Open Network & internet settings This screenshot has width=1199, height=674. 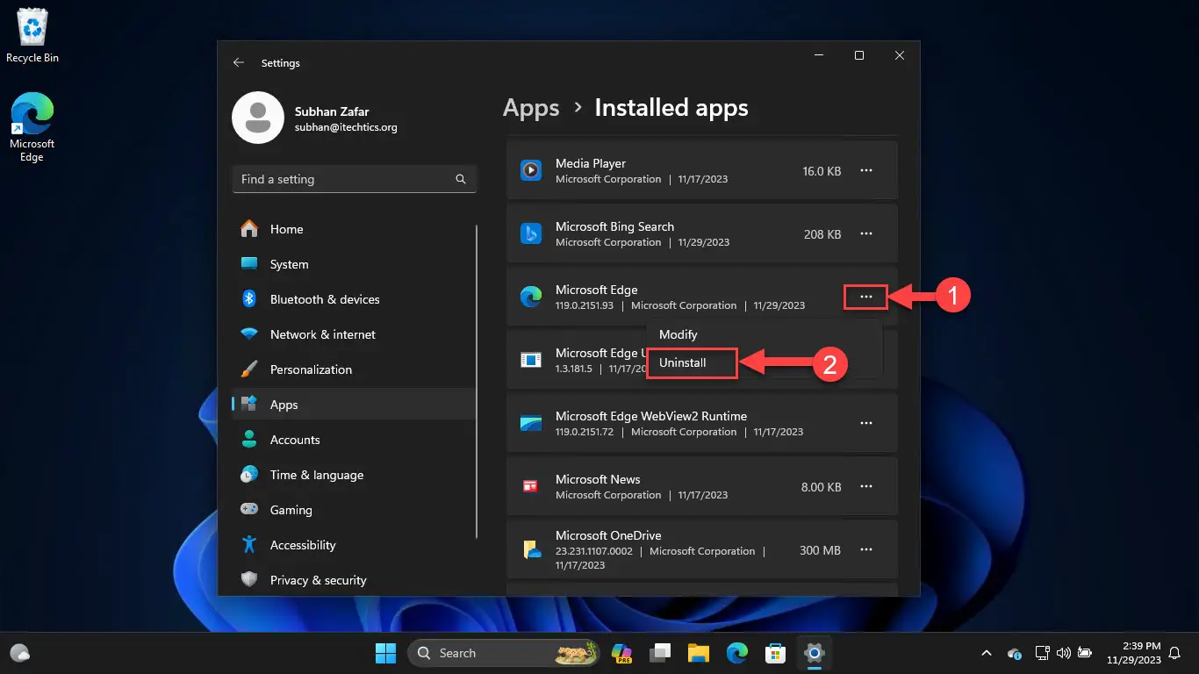(x=354, y=334)
